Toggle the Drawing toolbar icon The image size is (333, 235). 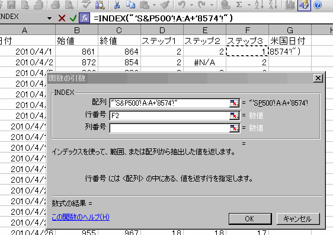tap(304, 5)
